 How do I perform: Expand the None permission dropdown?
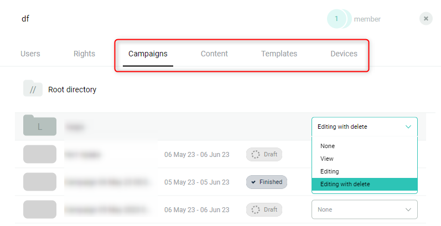coord(364,209)
